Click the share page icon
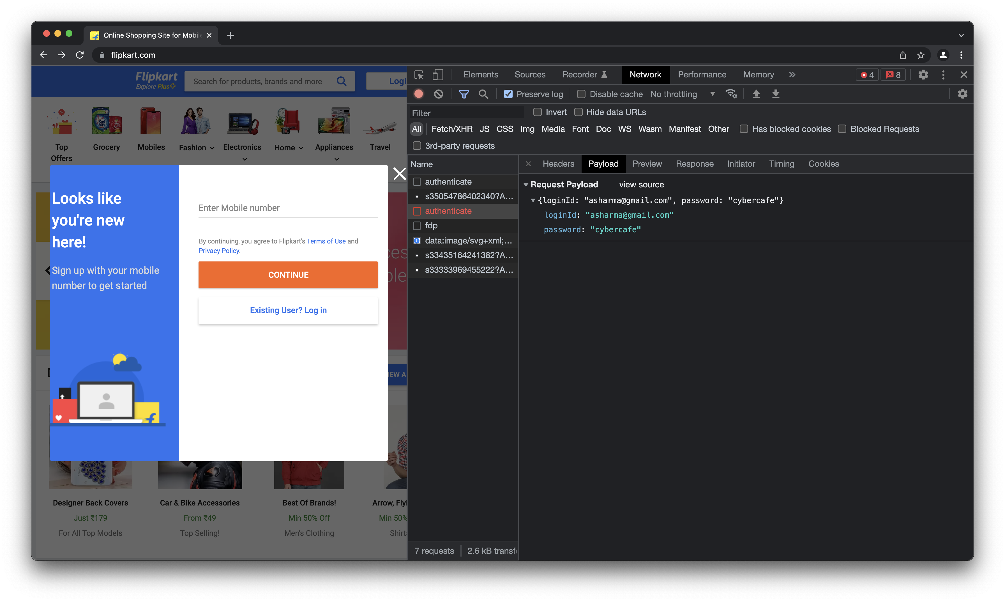The width and height of the screenshot is (1005, 602). (x=903, y=55)
